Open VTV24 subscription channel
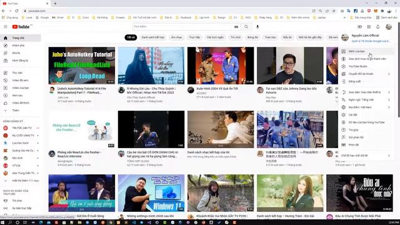 pyautogui.click(x=21, y=166)
